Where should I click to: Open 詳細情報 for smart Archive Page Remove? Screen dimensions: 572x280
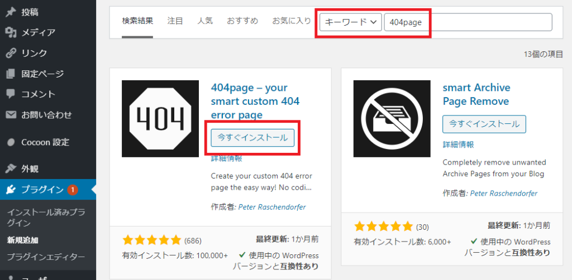458,144
